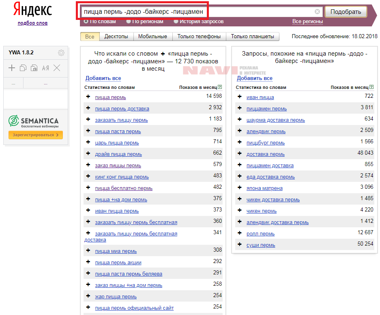The image size is (380, 315).
Task: Open the 'пицца паста пермь беляева' link
Action: pyautogui.click(x=129, y=274)
